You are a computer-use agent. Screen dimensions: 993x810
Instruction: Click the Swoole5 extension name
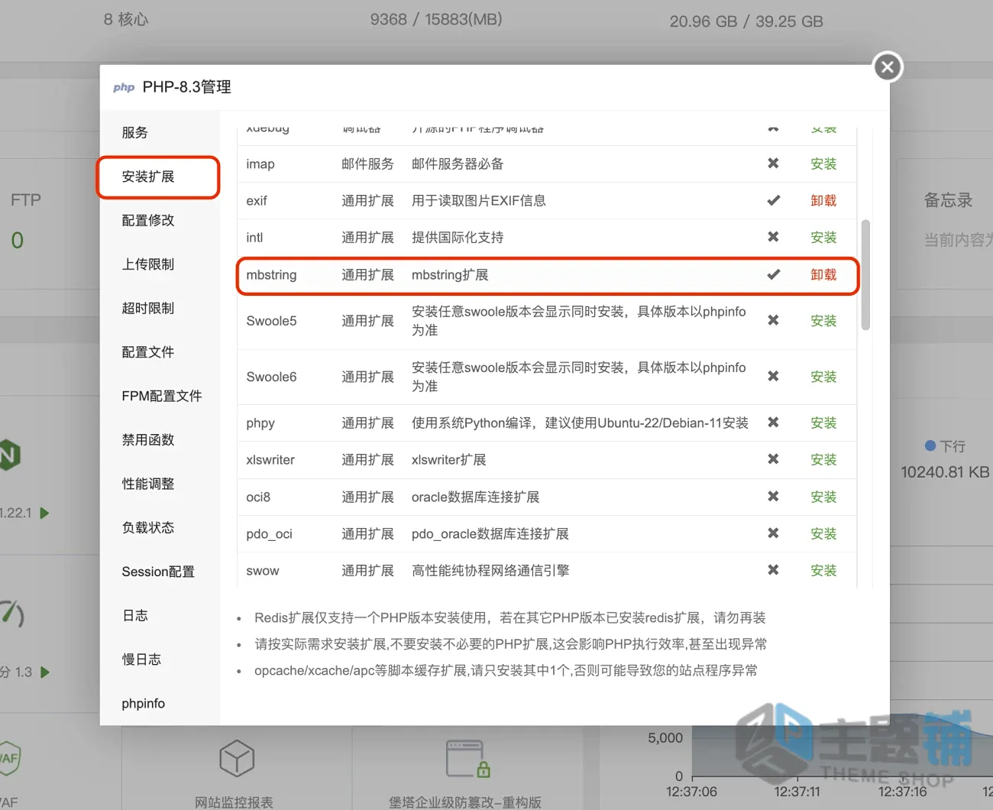[x=271, y=321]
